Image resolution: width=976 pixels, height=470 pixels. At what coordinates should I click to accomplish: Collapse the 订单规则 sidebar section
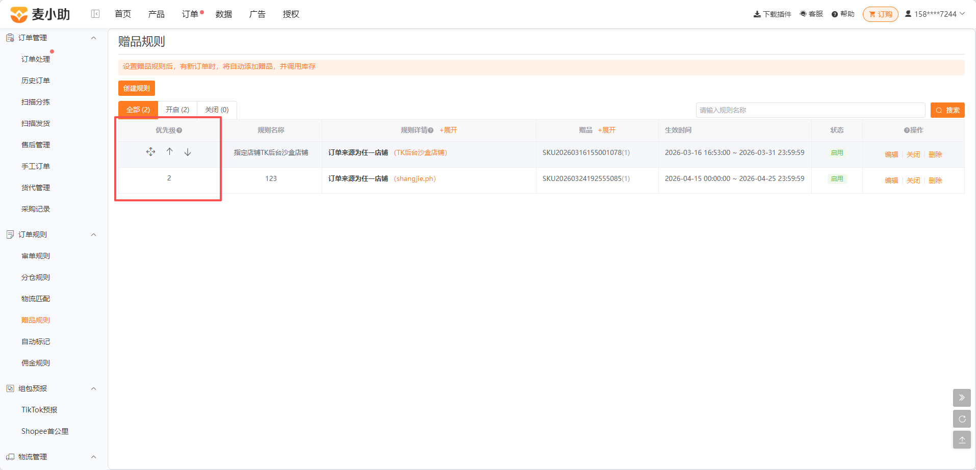click(93, 234)
